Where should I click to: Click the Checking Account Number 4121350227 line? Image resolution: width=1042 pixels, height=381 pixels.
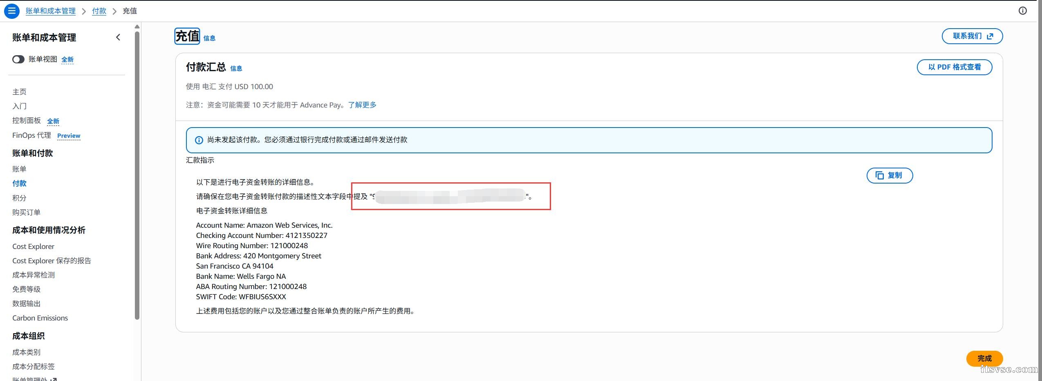(x=262, y=235)
